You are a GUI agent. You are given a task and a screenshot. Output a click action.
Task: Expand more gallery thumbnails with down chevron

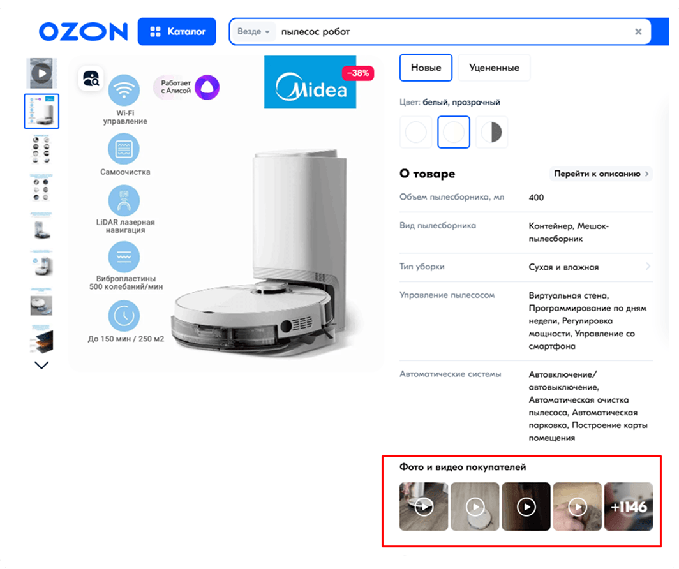pos(41,366)
